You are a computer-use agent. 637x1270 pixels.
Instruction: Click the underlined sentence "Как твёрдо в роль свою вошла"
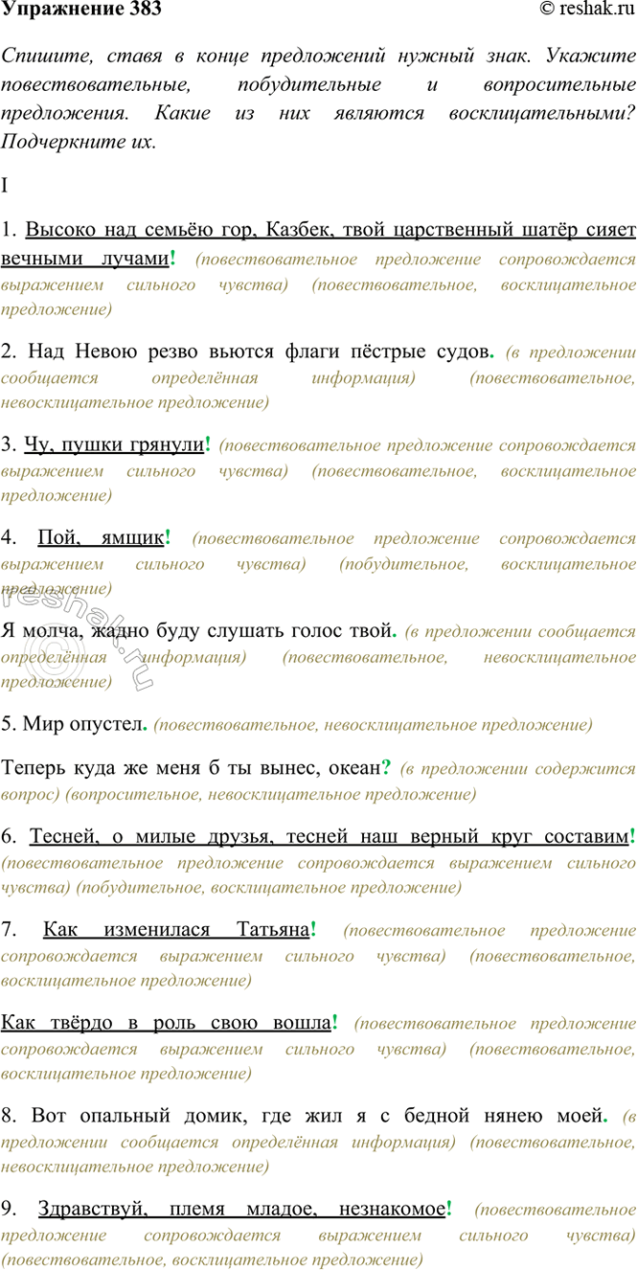point(166,1022)
